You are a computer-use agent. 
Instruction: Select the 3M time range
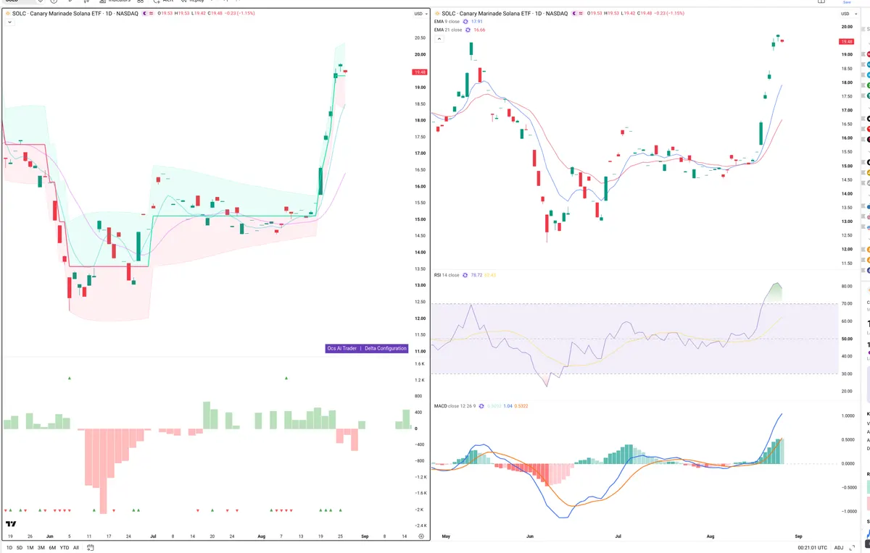click(x=41, y=548)
